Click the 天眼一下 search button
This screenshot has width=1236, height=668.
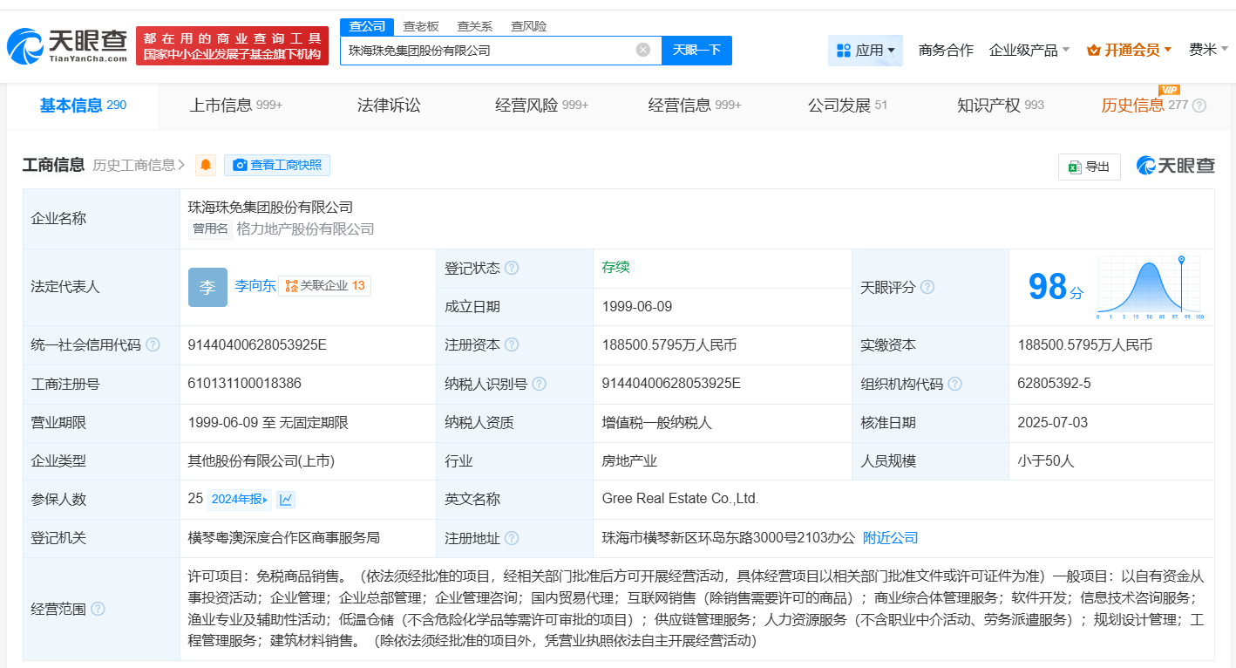click(696, 50)
